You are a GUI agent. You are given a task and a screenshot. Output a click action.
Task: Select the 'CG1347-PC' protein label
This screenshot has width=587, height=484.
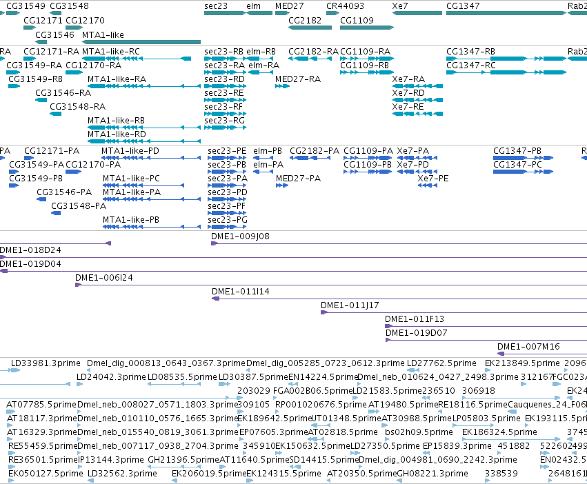(x=518, y=165)
